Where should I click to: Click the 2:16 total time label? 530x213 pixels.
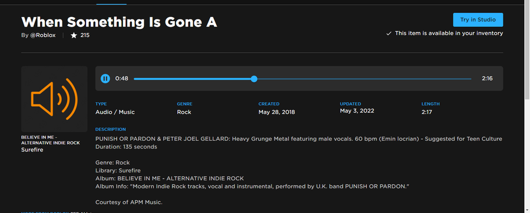tap(487, 79)
